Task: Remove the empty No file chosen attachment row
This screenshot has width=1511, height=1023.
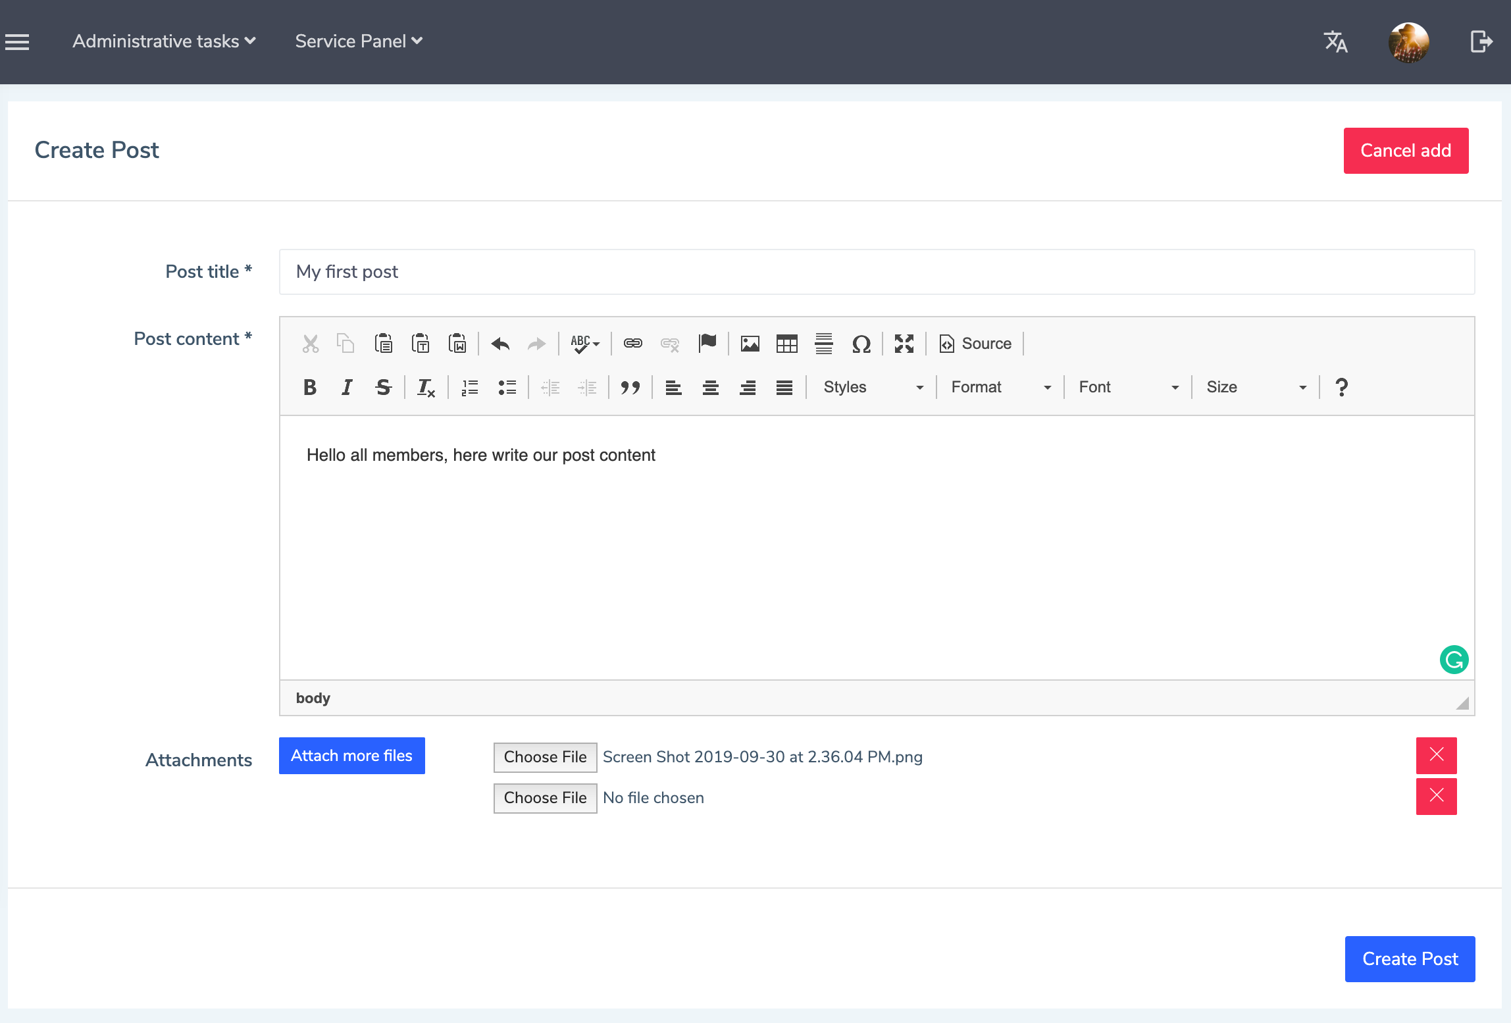Action: [x=1437, y=796]
